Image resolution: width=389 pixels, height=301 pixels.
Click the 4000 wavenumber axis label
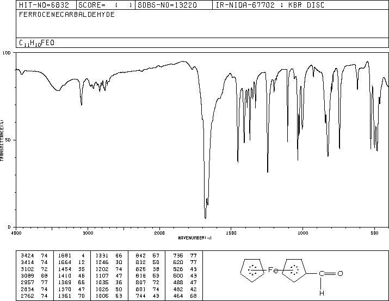pos(16,233)
